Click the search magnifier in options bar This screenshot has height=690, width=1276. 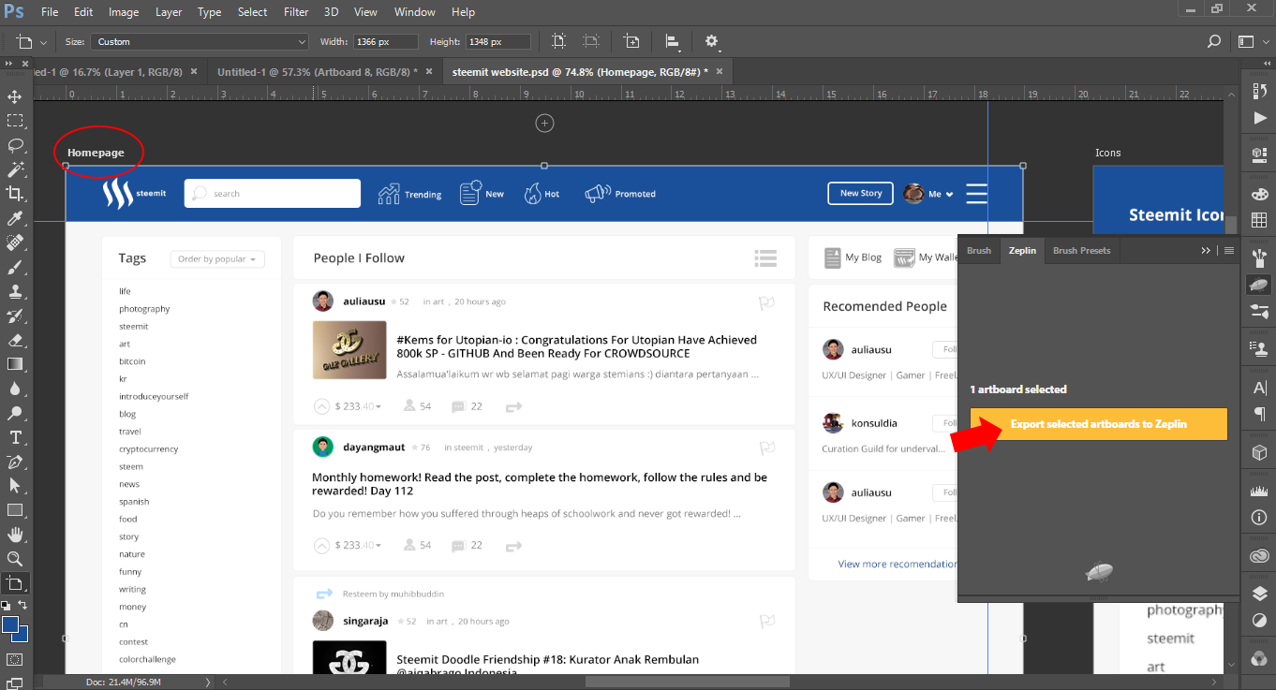pos(1214,41)
